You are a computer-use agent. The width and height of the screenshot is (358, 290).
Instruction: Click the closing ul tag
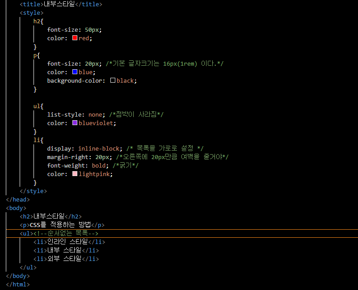coord(28,267)
